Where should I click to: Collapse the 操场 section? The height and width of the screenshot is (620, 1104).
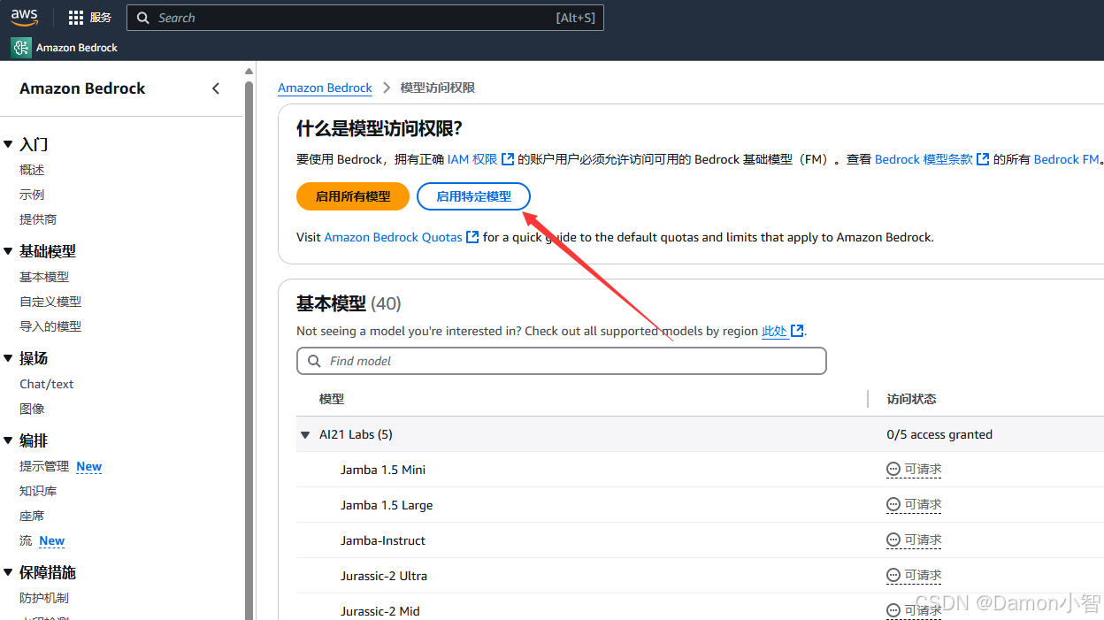(8, 358)
